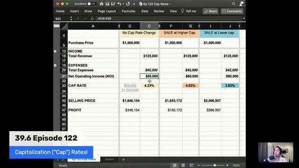Select the NOI cell $80,000 in column D
Screen dimensions: 299x168
coord(149,76)
